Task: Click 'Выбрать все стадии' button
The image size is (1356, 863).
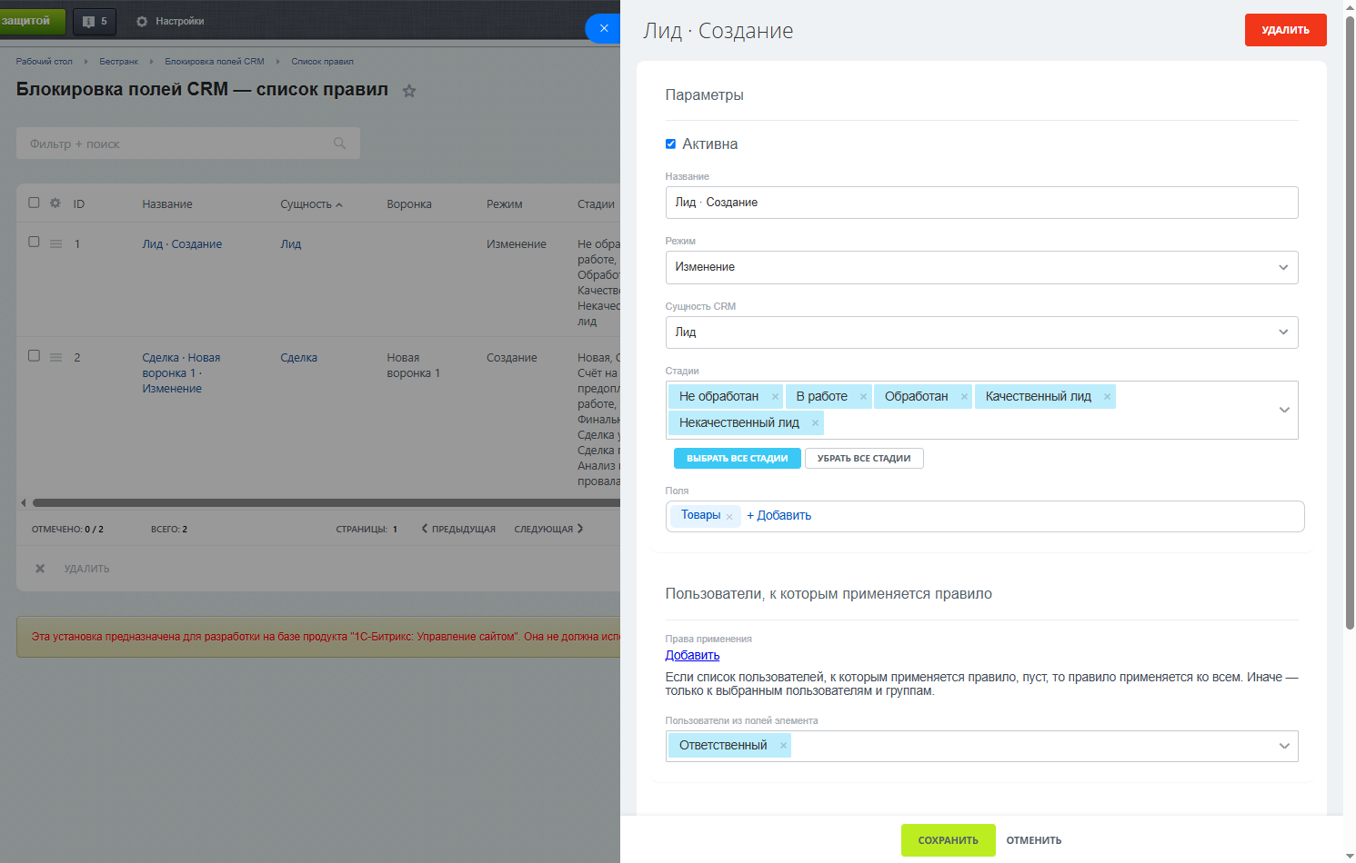Action: pos(737,459)
